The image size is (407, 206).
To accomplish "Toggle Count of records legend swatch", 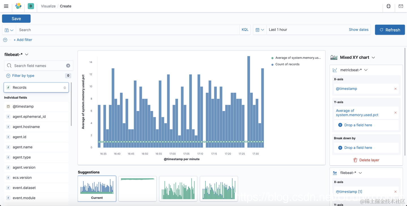I will click(x=272, y=65).
